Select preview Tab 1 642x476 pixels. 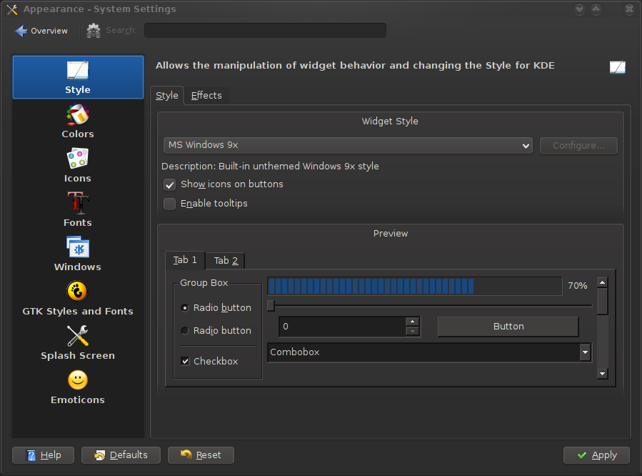click(185, 260)
